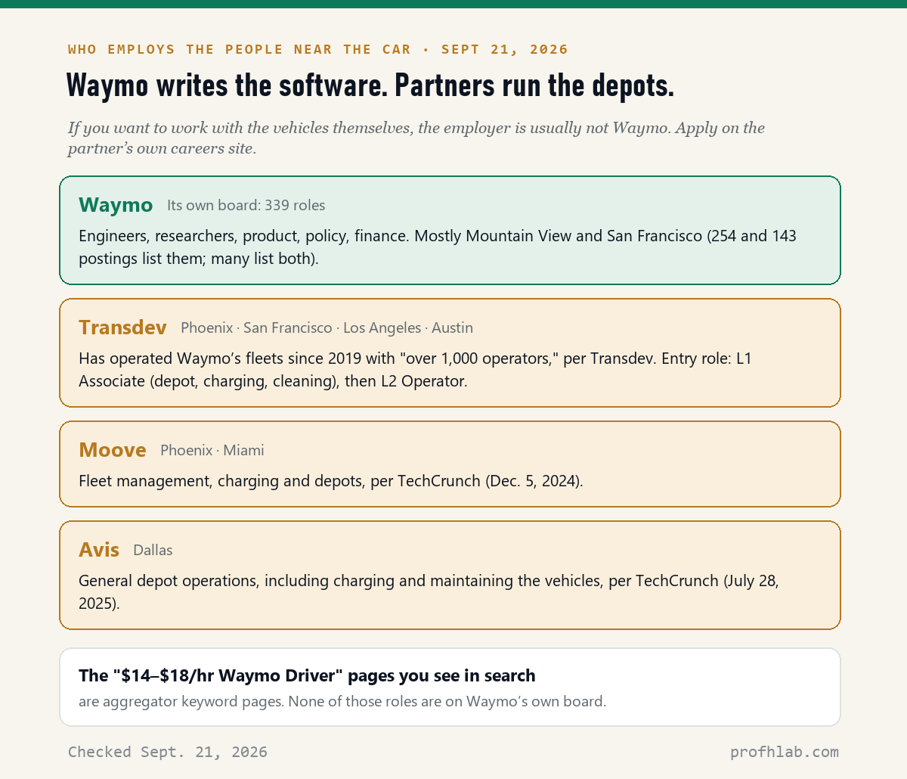
Task: Click the kicker line 'WHO EMPLOYS THE PEOPLE NEAR THE CAR'
Action: (x=240, y=49)
